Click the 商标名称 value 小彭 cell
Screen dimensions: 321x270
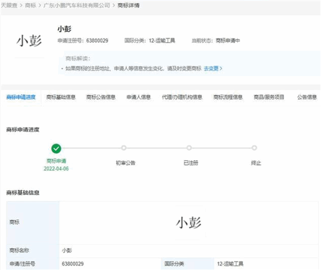tap(188, 251)
